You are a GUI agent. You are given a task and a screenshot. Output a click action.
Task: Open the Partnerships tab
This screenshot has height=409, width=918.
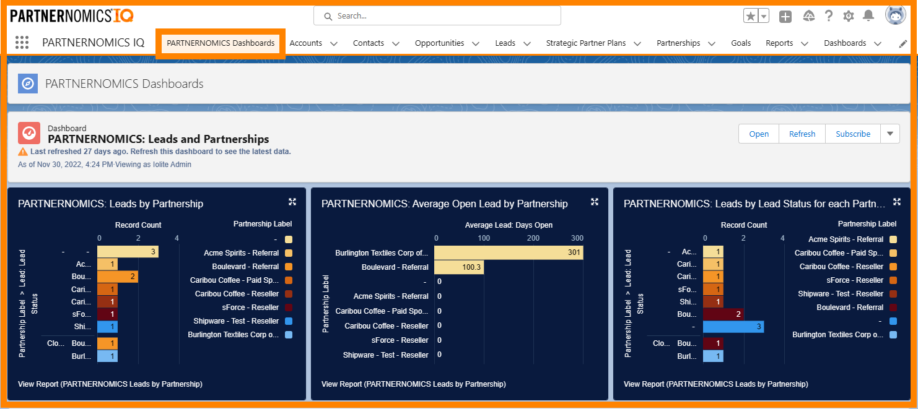coord(678,43)
